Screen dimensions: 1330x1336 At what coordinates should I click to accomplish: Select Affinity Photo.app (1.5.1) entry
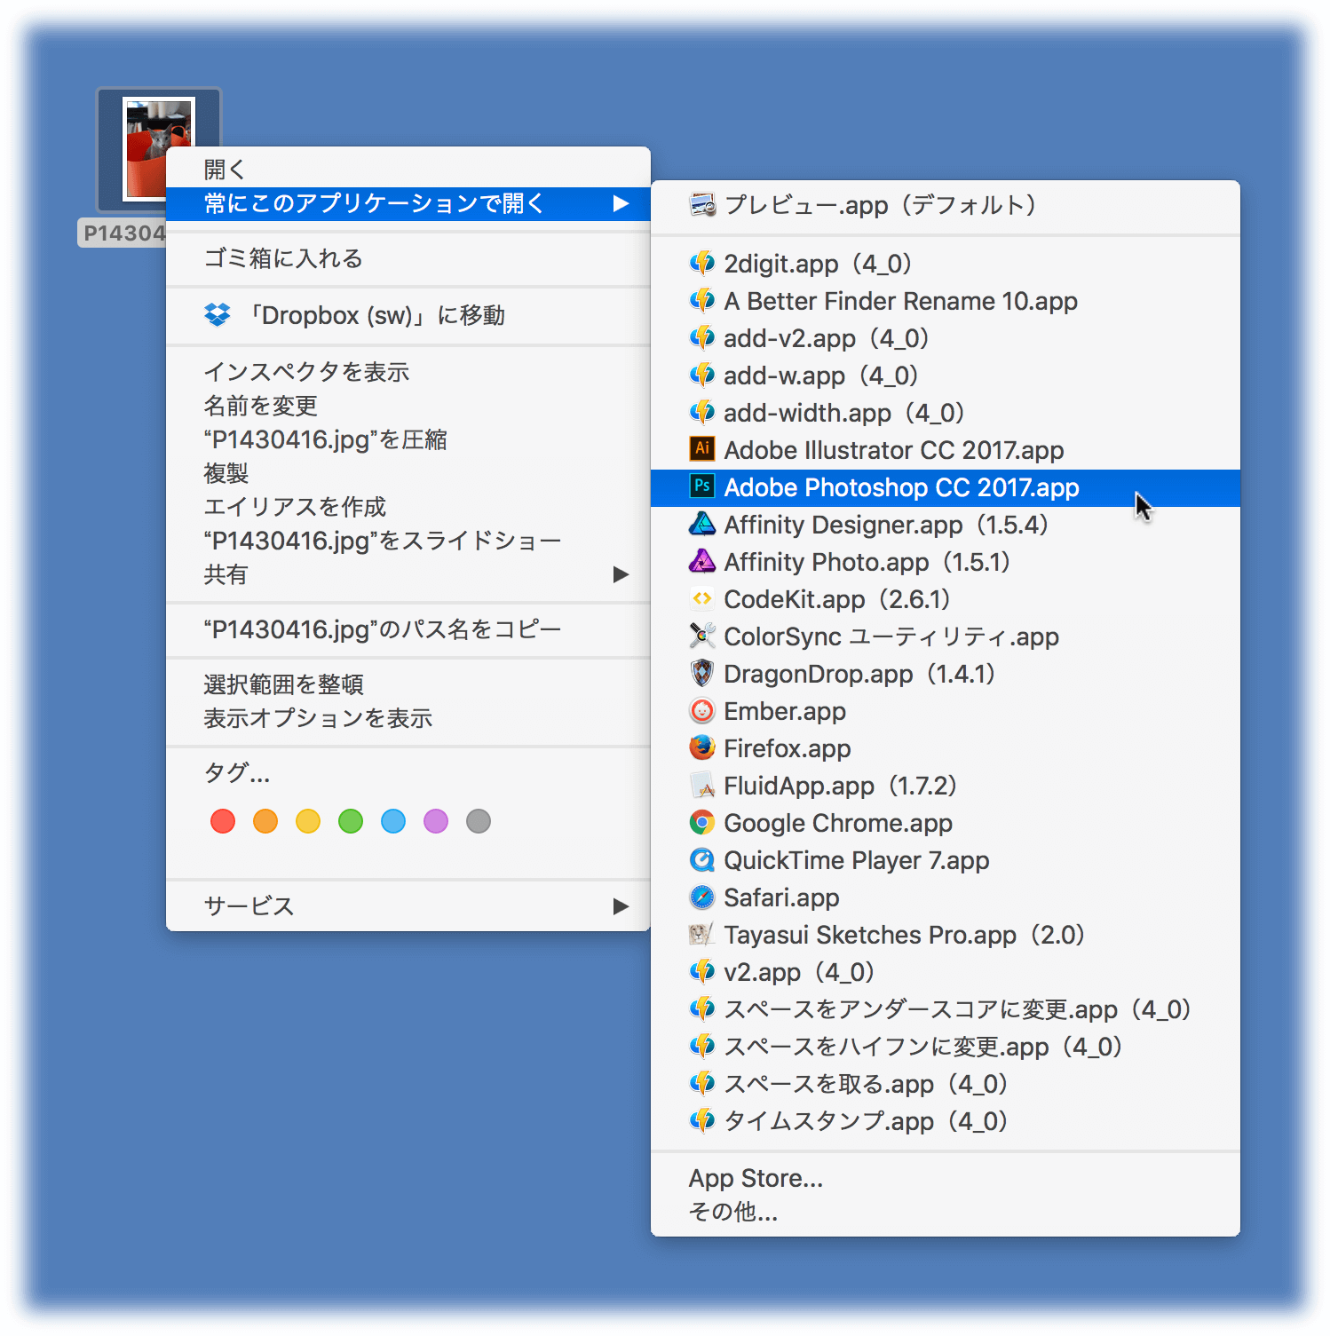946,562
